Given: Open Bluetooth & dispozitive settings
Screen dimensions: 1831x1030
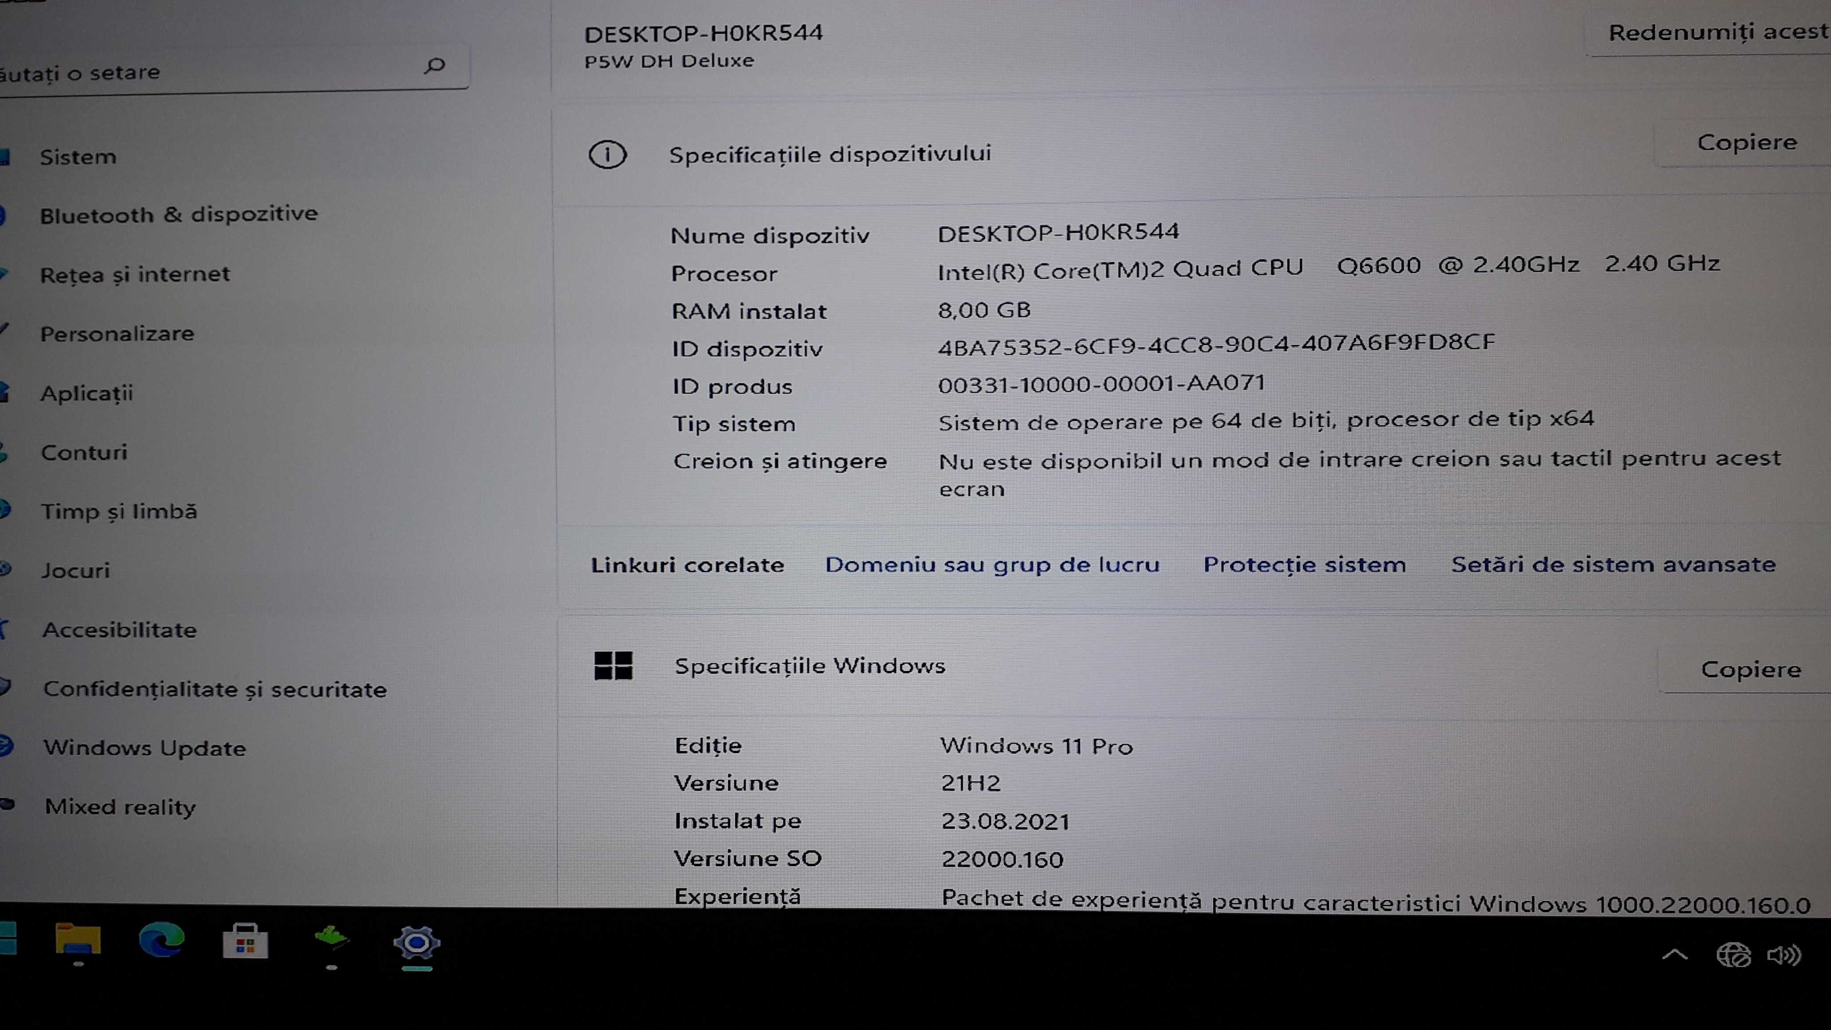Looking at the screenshot, I should tap(179, 214).
